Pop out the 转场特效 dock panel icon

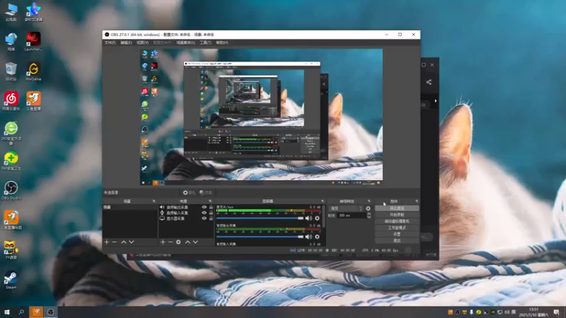[x=369, y=201]
